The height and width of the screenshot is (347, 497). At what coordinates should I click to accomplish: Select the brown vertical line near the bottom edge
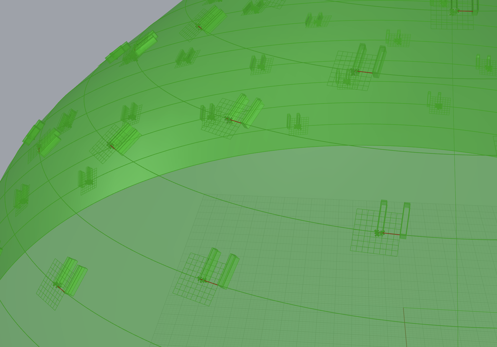click(x=405, y=327)
